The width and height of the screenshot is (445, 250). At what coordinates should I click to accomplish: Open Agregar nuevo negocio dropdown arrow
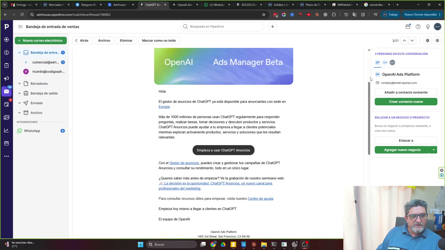pos(434,150)
